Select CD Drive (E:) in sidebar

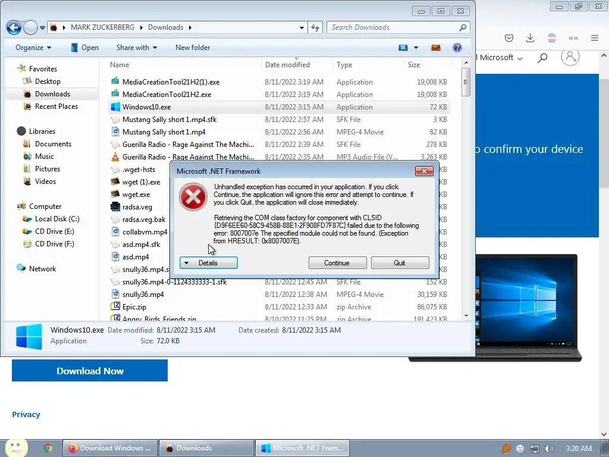48,231
